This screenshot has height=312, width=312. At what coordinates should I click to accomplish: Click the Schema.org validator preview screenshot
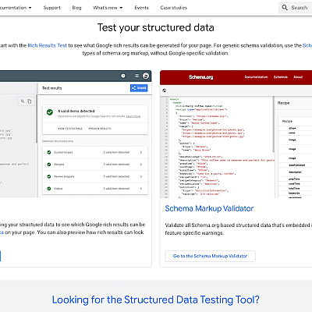click(236, 134)
